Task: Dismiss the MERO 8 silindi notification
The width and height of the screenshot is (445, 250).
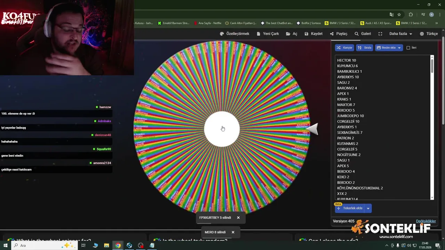Action: click(233, 232)
